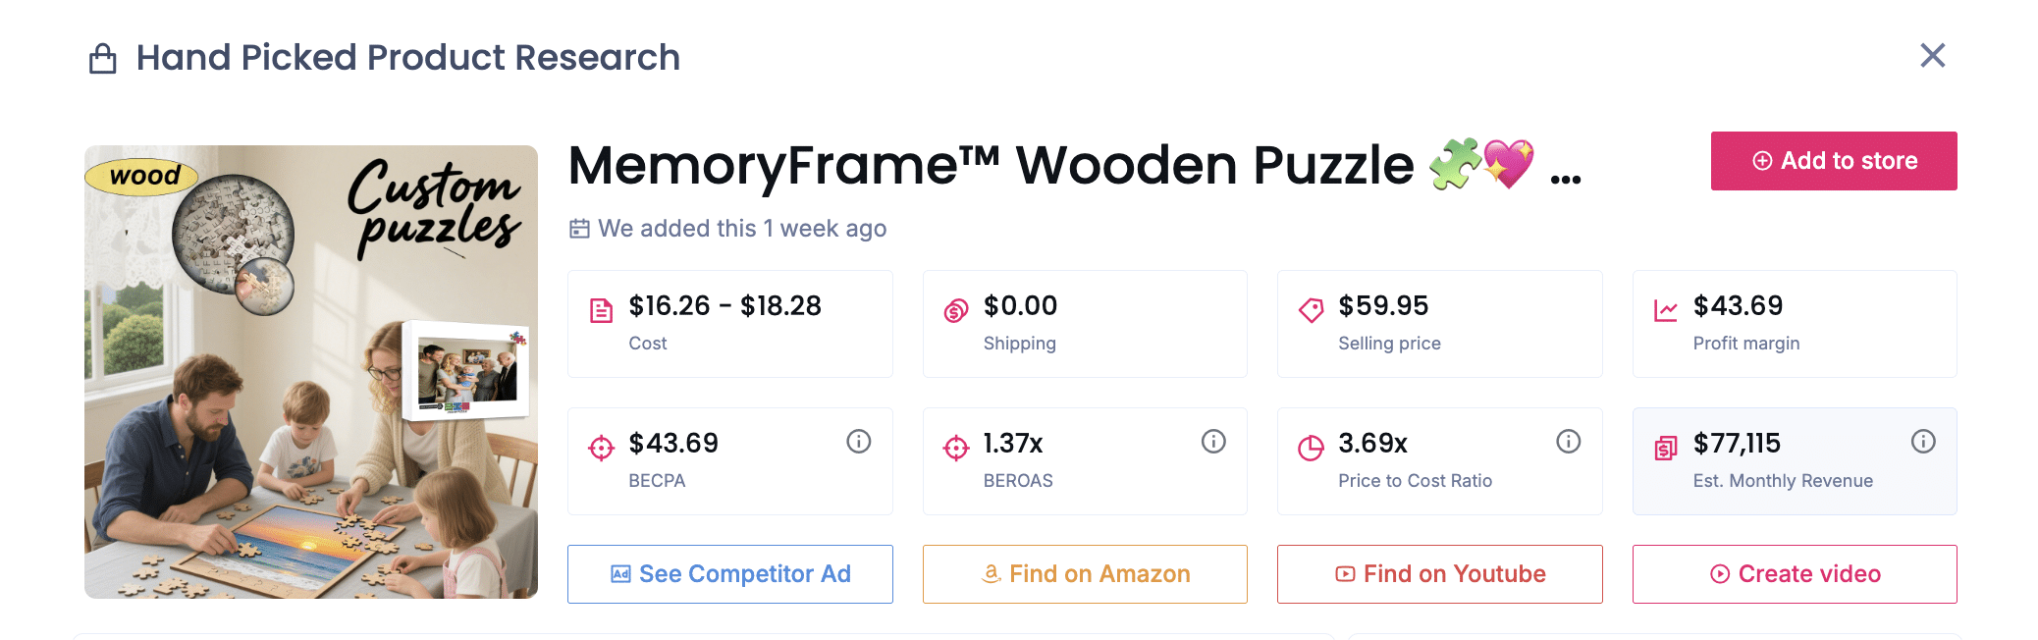The width and height of the screenshot is (2038, 640).
Task: Click the MemoryFrame Wooden Puzzle title
Action: click(991, 165)
